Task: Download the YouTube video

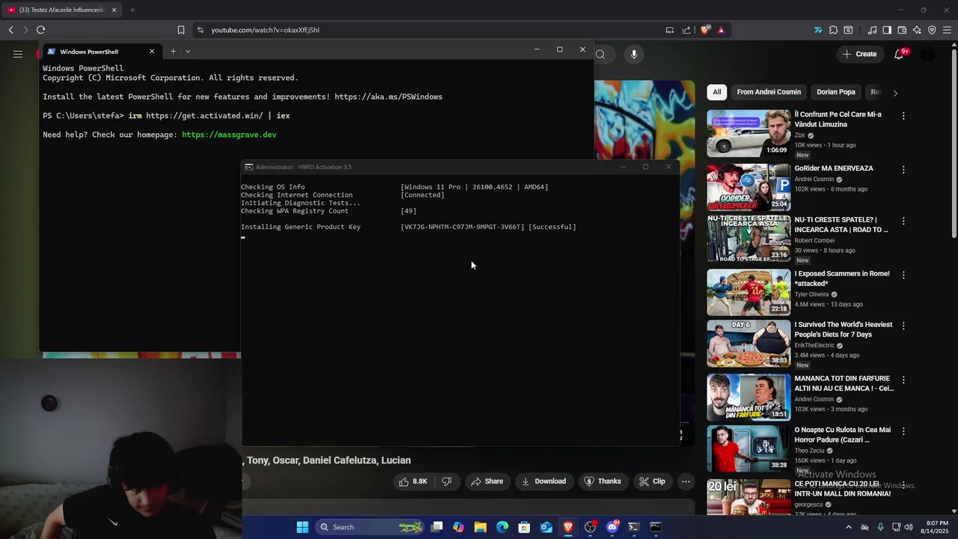Action: [544, 481]
